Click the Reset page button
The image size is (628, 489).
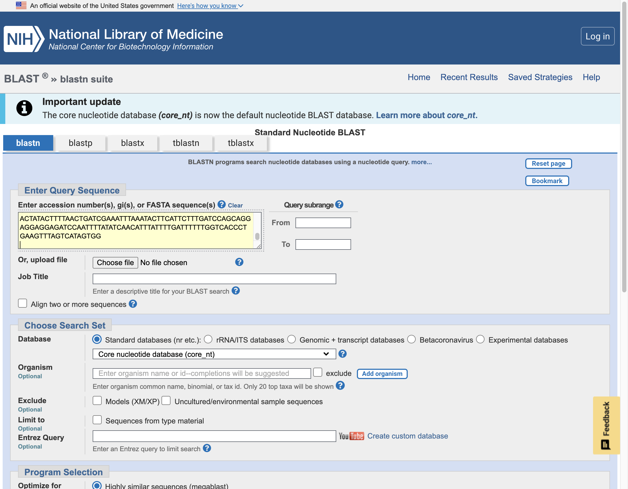coord(548,164)
